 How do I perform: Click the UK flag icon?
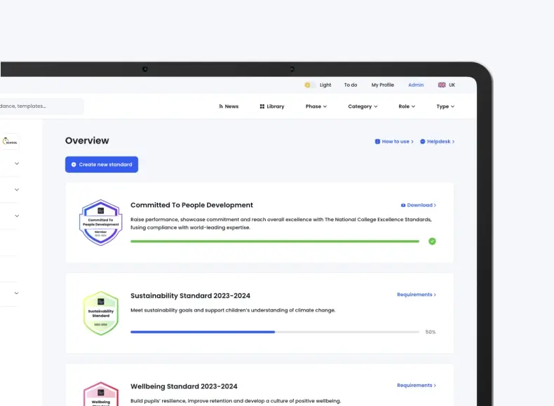(442, 85)
